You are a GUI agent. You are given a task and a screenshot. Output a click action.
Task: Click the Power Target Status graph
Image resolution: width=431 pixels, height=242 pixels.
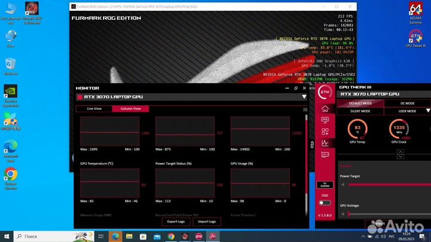pyautogui.click(x=185, y=183)
